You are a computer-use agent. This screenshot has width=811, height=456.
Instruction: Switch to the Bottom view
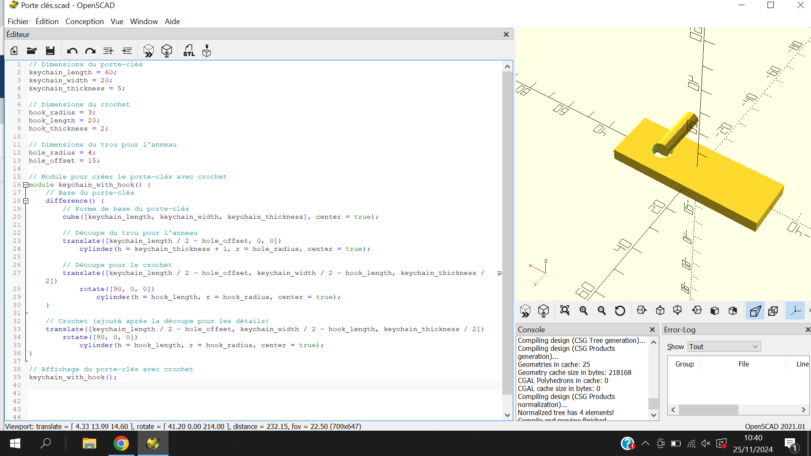tap(678, 311)
